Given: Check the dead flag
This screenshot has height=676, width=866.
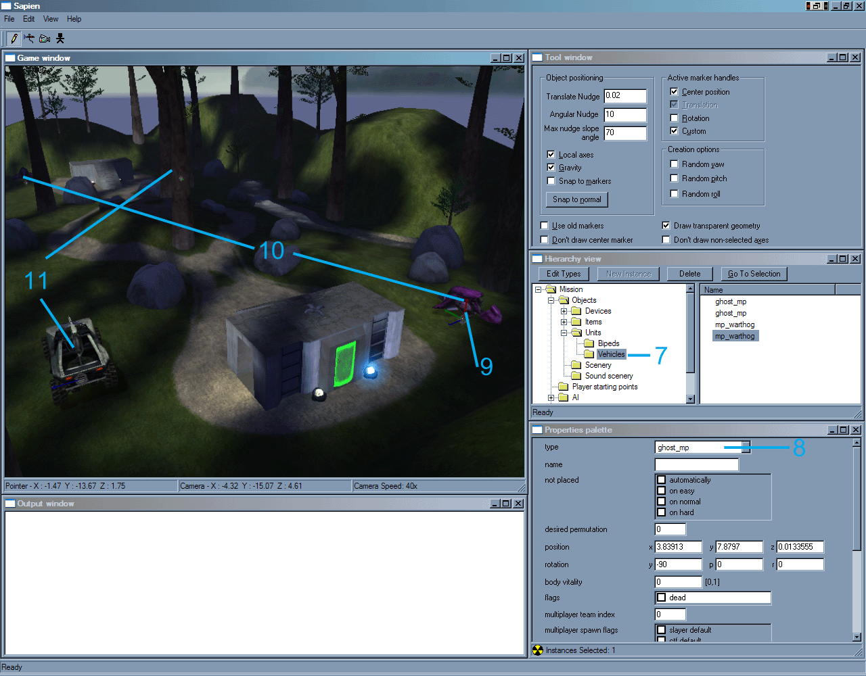Looking at the screenshot, I should tap(662, 598).
